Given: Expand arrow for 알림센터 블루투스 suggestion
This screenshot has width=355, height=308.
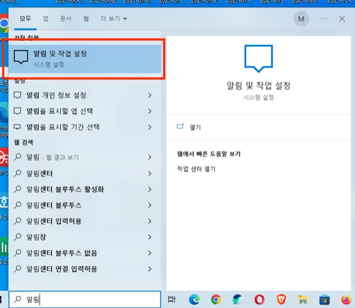Looking at the screenshot, I should [x=150, y=206].
